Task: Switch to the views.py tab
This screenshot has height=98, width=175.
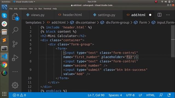Action: (x=38, y=15)
